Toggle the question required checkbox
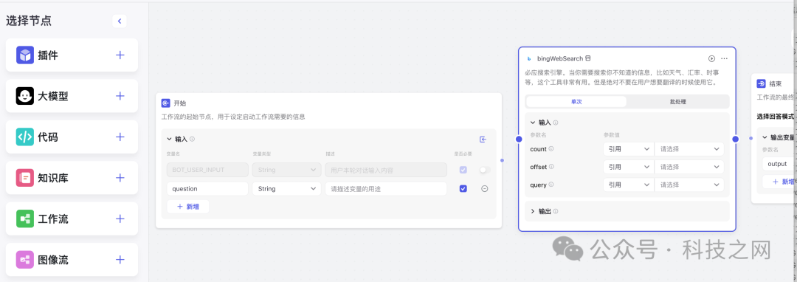This screenshot has width=797, height=282. coord(463,188)
